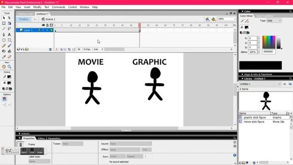
Task: Open the toolbox fill color swatch
Action: tap(9, 83)
